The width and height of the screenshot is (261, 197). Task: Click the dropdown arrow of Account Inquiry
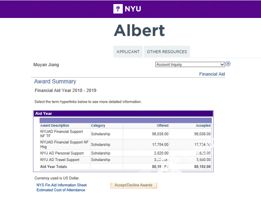coord(222,64)
